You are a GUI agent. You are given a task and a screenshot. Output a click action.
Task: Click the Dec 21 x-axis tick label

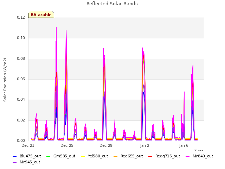[28, 145]
